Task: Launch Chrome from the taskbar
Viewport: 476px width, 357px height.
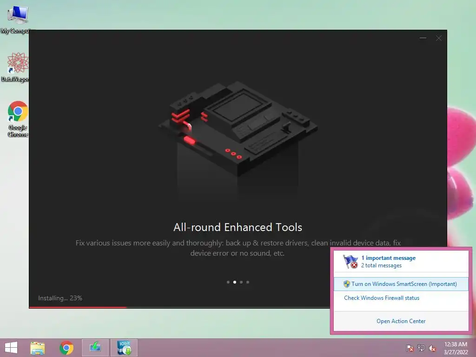Action: 66,348
